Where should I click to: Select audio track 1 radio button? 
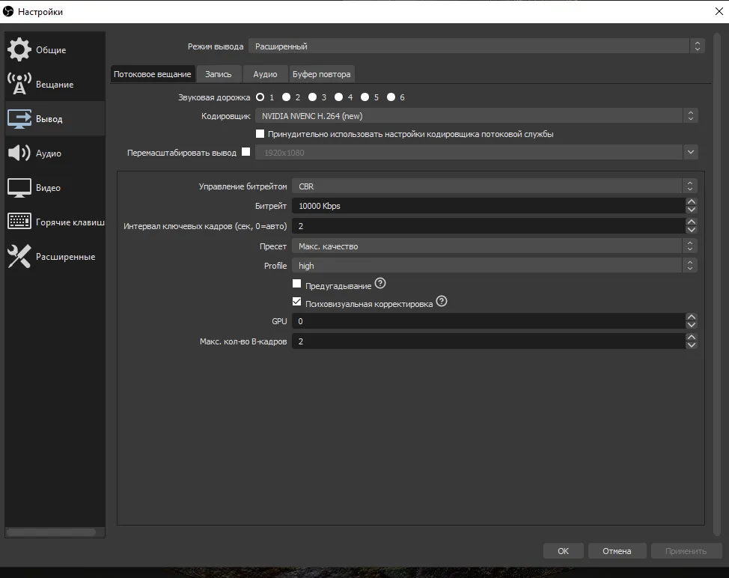coord(260,97)
